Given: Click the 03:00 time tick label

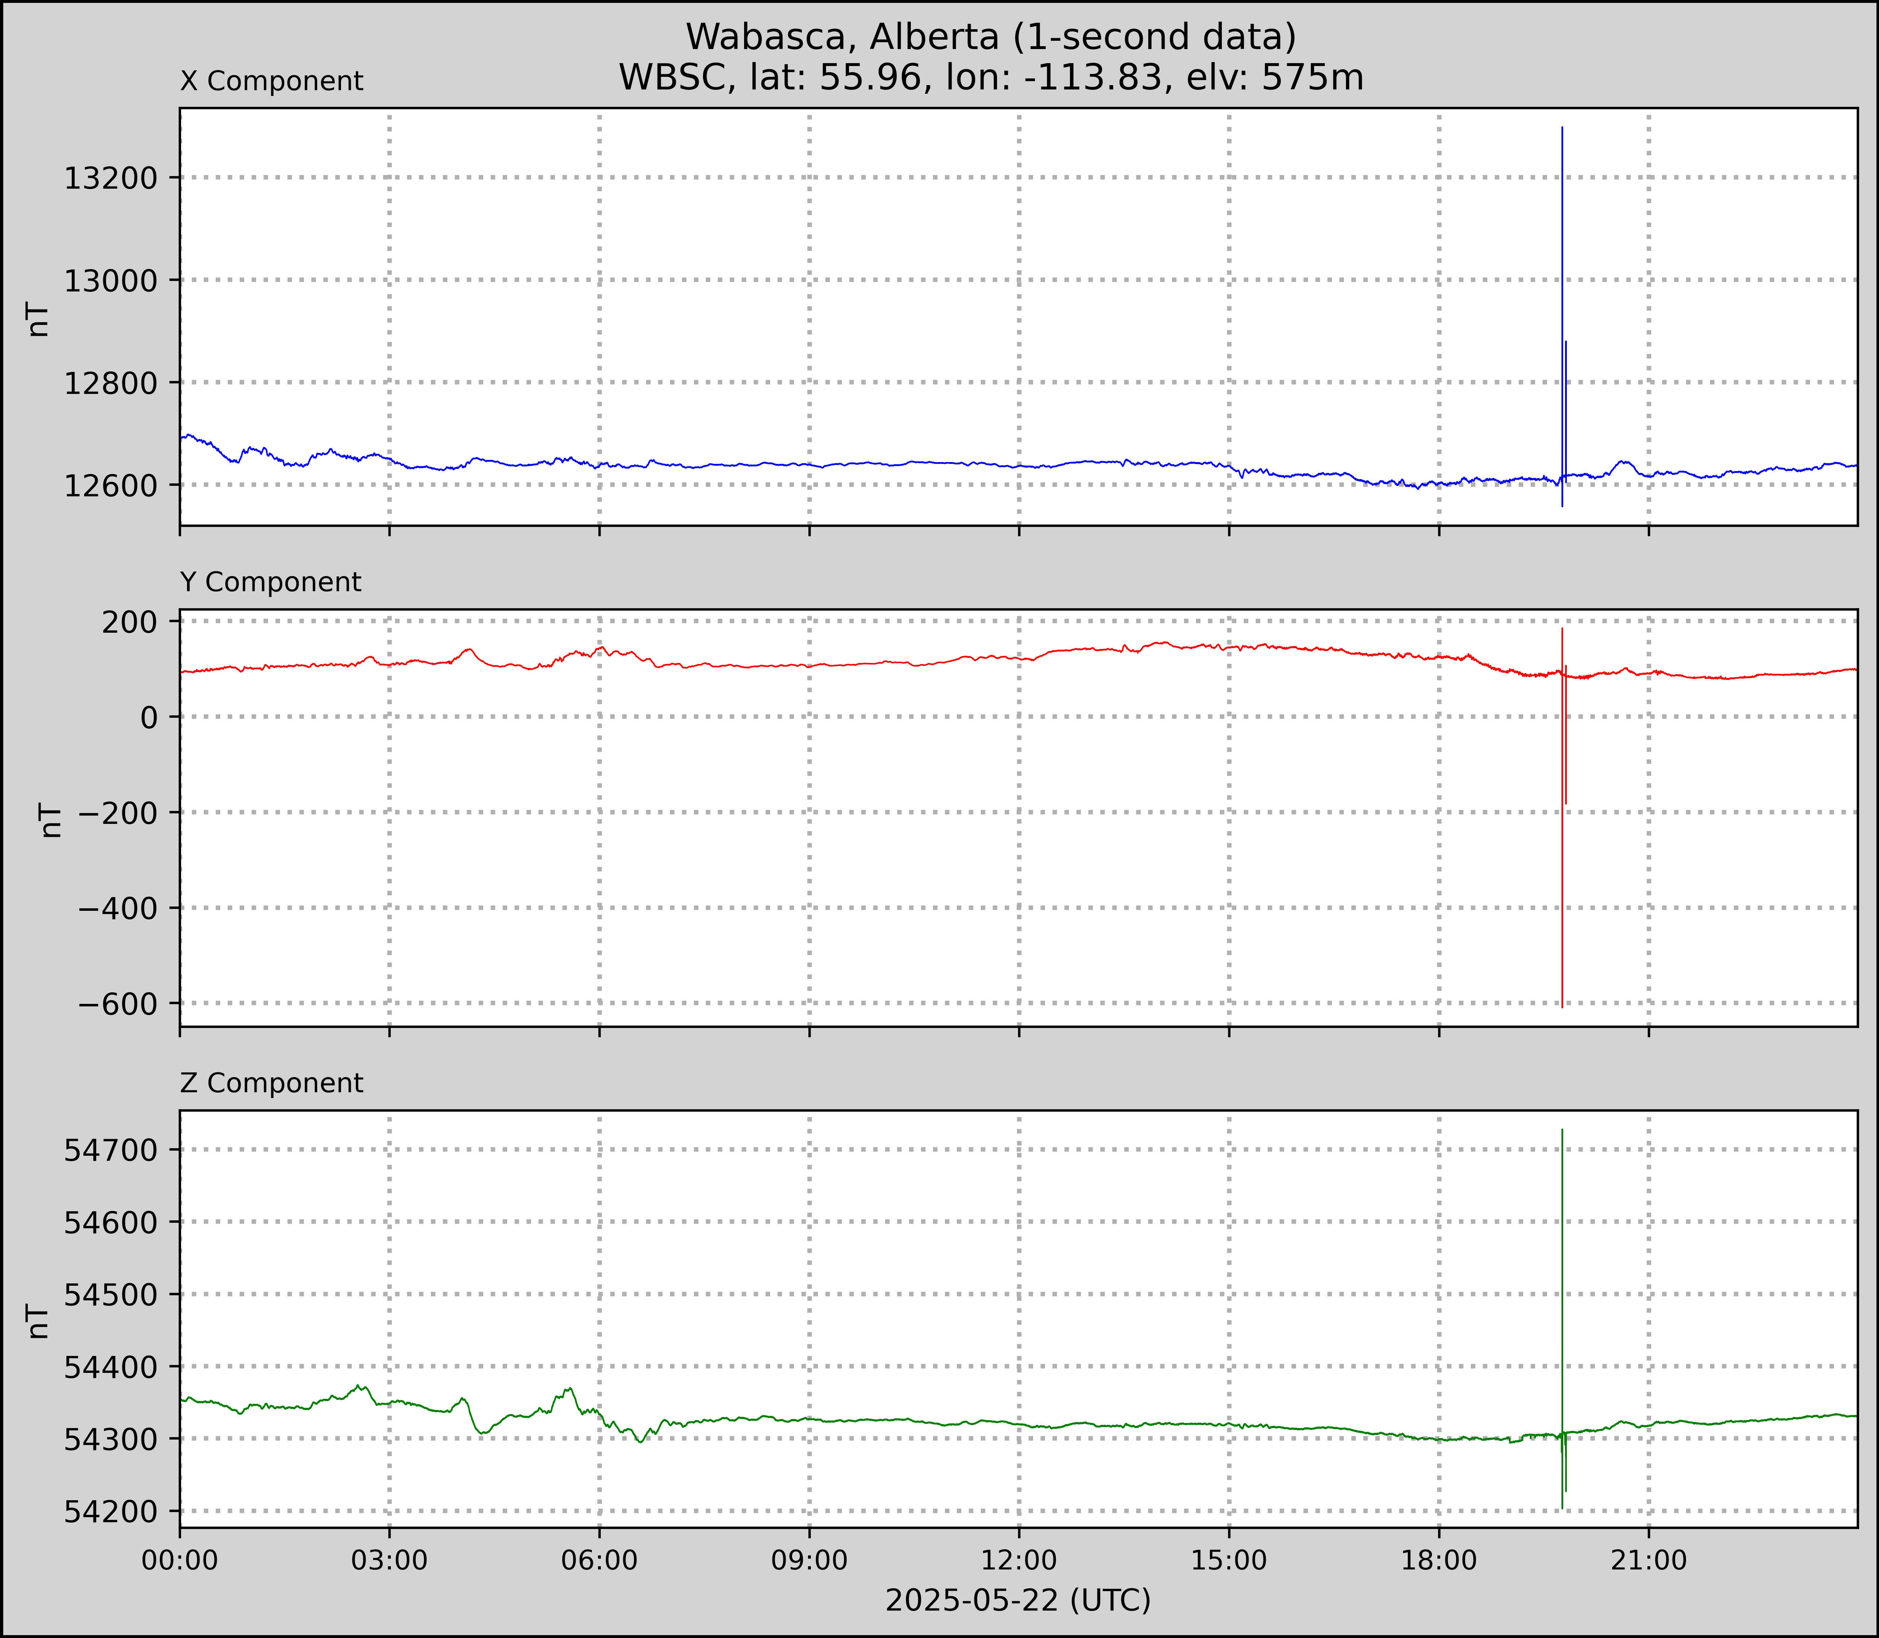Looking at the screenshot, I should point(389,1560).
